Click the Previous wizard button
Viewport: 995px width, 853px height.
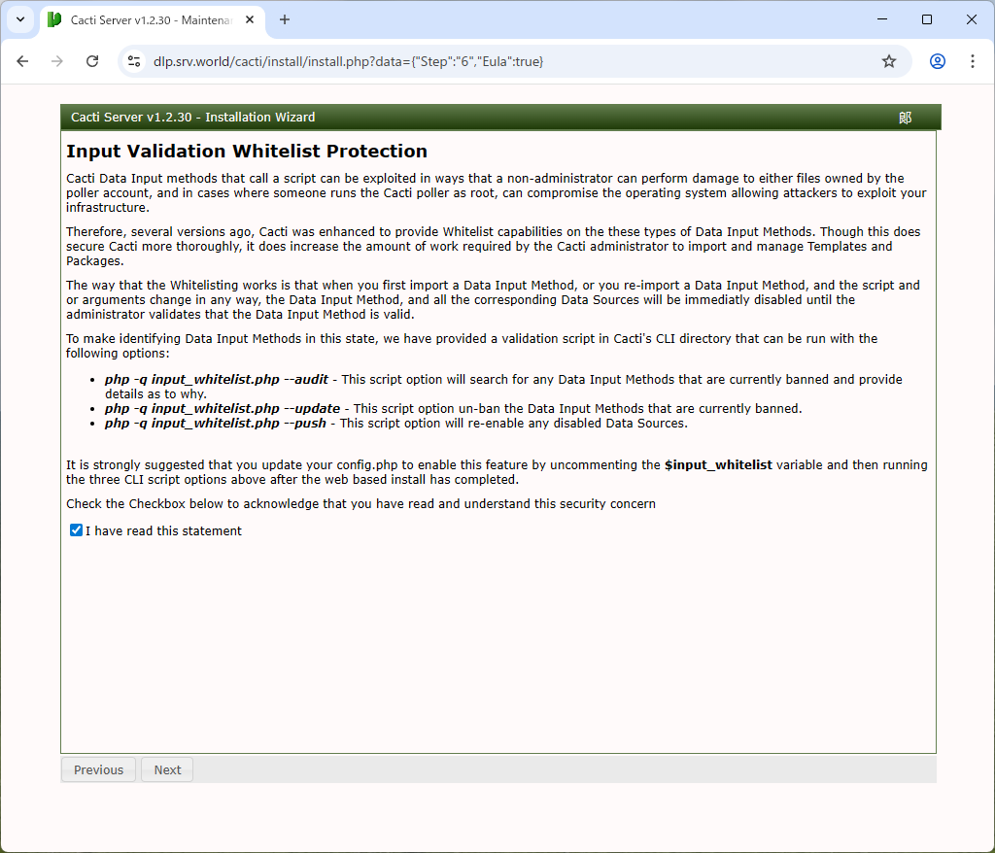point(98,769)
